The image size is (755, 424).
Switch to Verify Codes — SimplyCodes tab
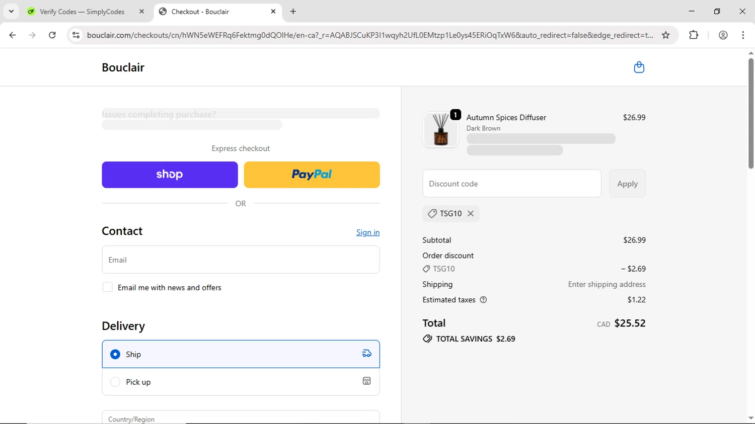click(82, 12)
